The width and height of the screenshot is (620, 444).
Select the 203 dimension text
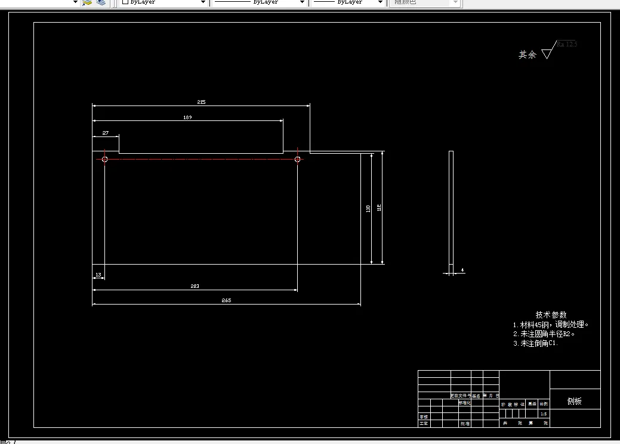click(x=195, y=286)
